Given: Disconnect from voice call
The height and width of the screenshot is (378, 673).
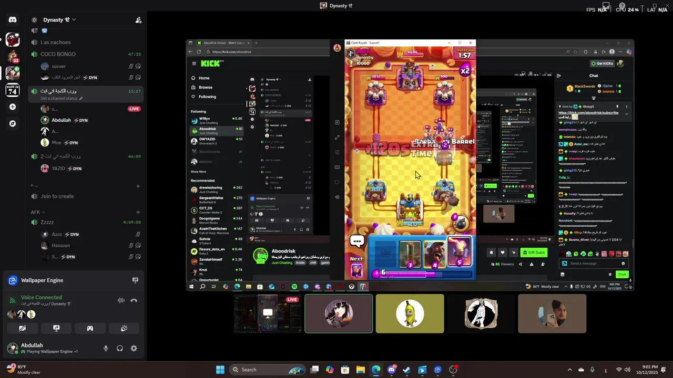Looking at the screenshot, I should tap(134, 300).
